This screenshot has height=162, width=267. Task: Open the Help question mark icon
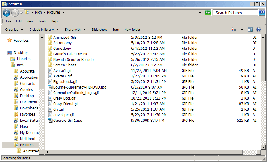[x=259, y=30]
